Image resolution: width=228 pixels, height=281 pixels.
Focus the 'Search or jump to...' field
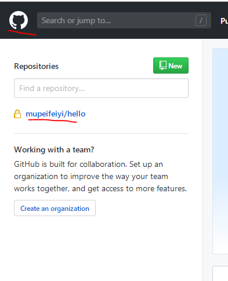pos(124,20)
